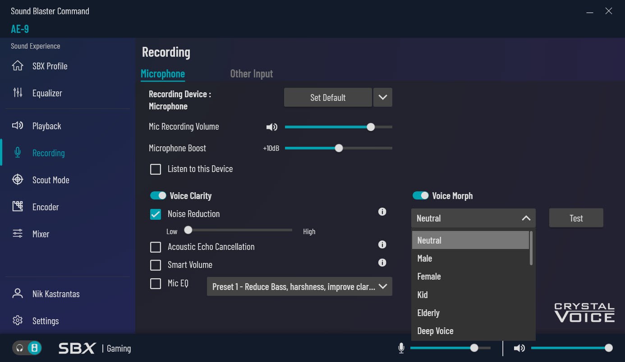Click the Playback label in sidebar
625x362 pixels.
(x=47, y=126)
